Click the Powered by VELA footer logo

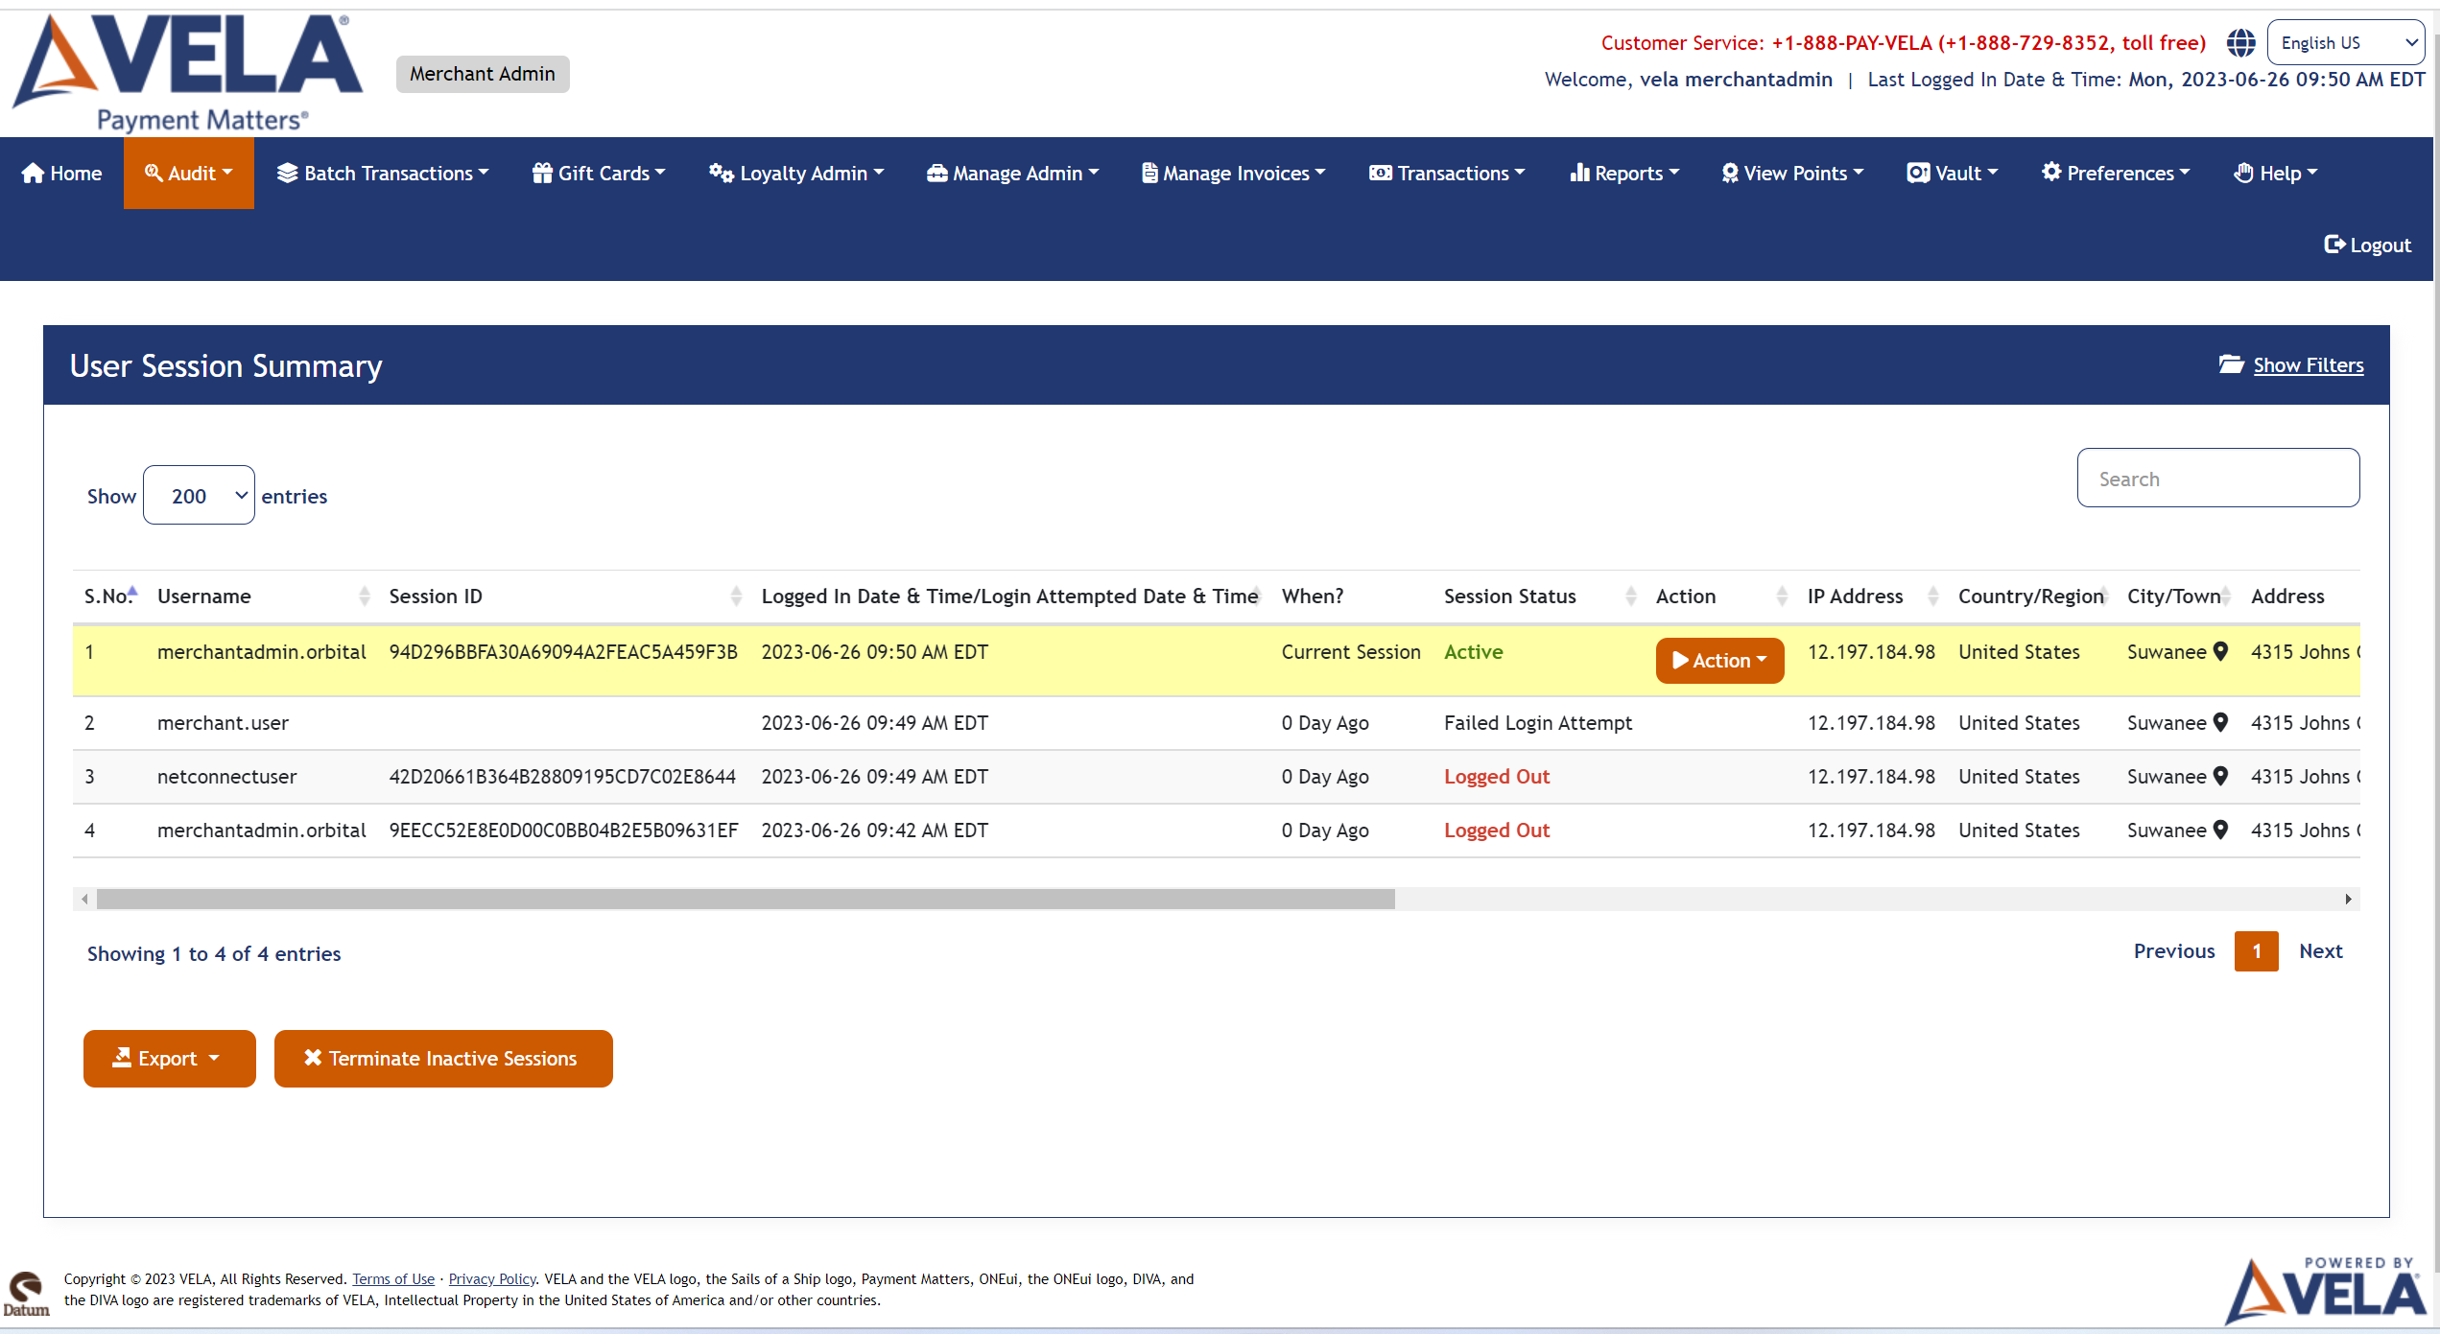tap(2325, 1290)
